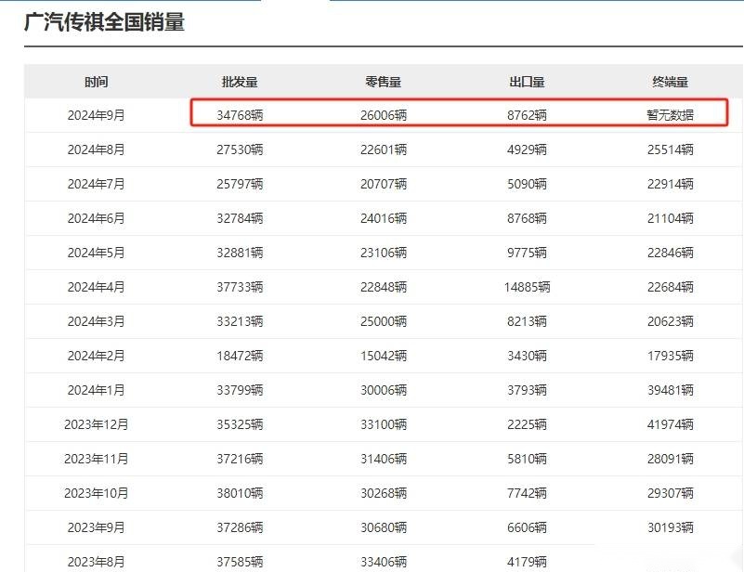Select export value 5810辆
The width and height of the screenshot is (744, 572).
point(527,459)
